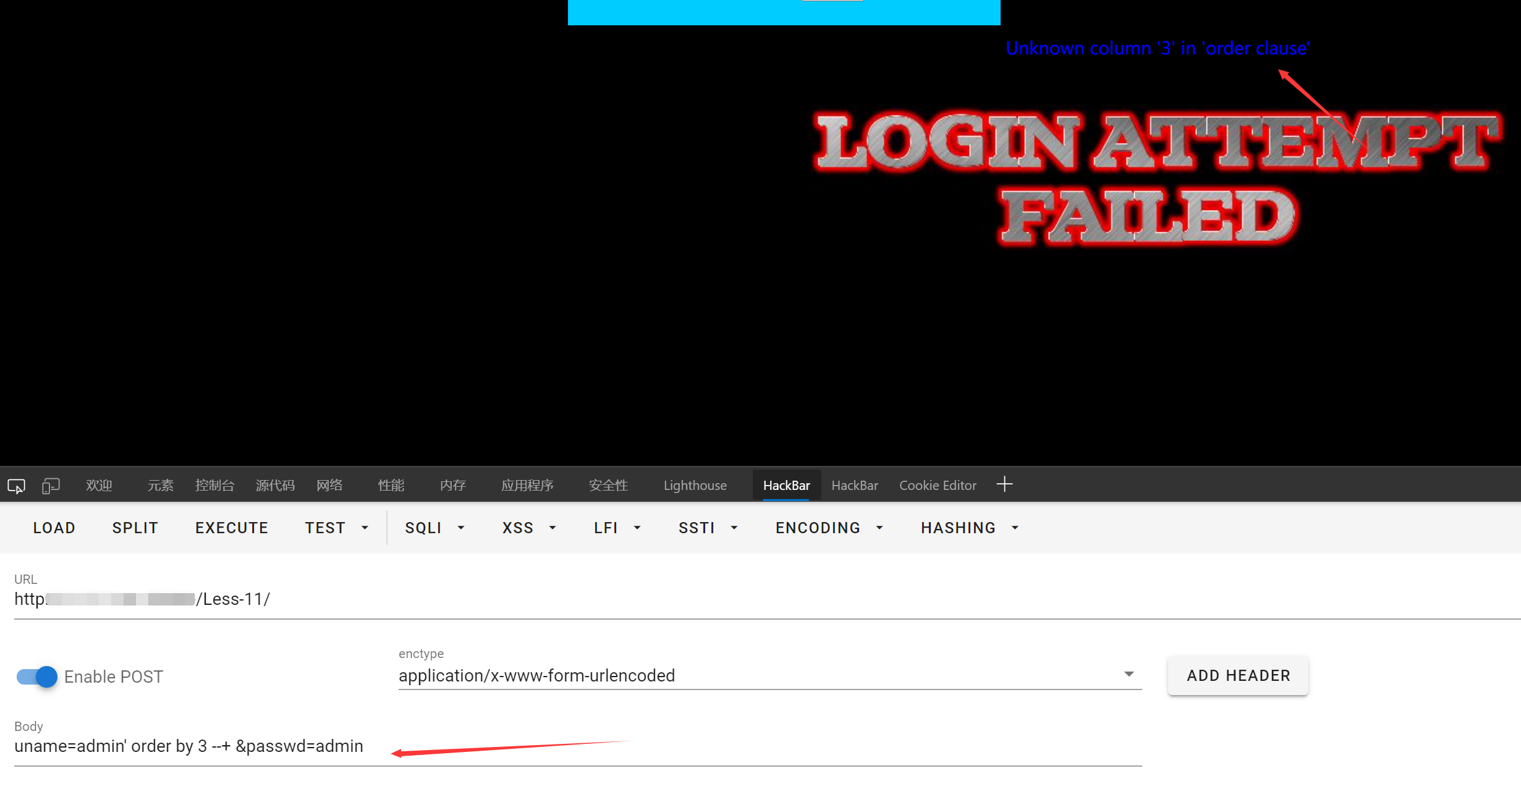
Task: Toggle device emulation icon
Action: click(51, 486)
